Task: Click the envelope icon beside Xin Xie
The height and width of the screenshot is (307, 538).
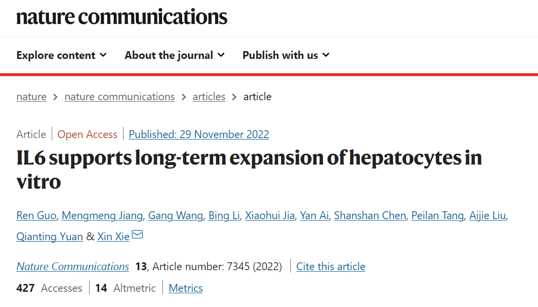Action: click(137, 234)
